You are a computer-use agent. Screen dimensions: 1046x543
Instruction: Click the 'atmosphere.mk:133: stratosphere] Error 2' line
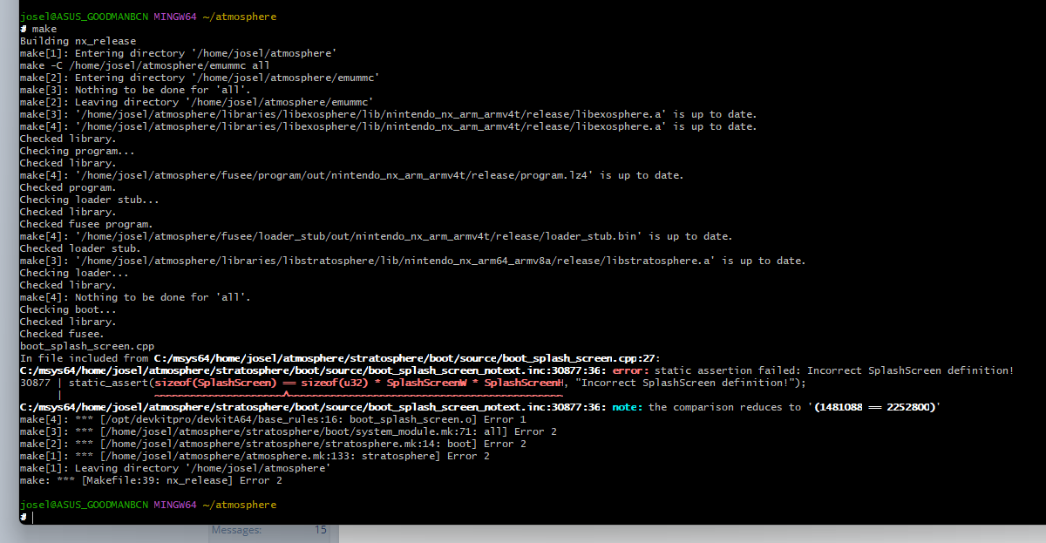click(255, 456)
